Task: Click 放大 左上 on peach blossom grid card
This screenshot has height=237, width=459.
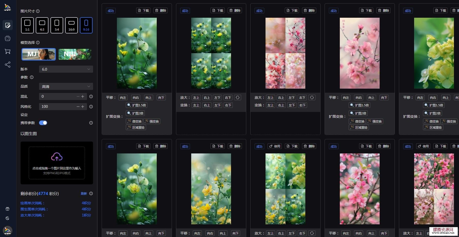Action: [271, 97]
